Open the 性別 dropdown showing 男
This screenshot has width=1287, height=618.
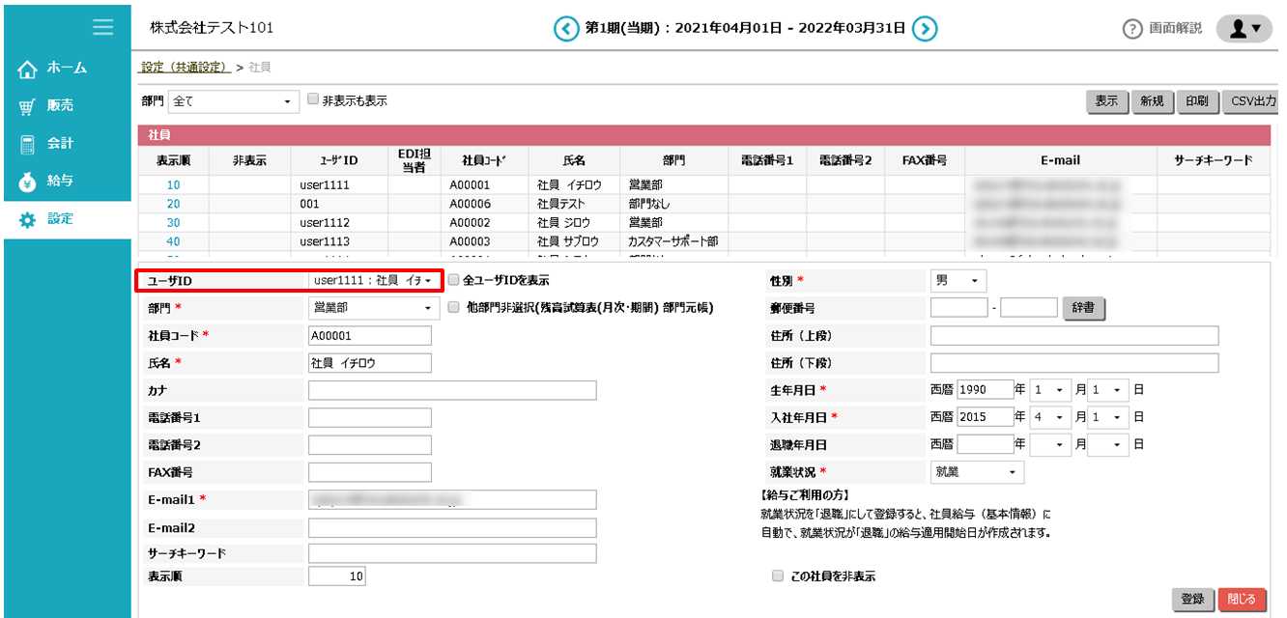tap(958, 280)
